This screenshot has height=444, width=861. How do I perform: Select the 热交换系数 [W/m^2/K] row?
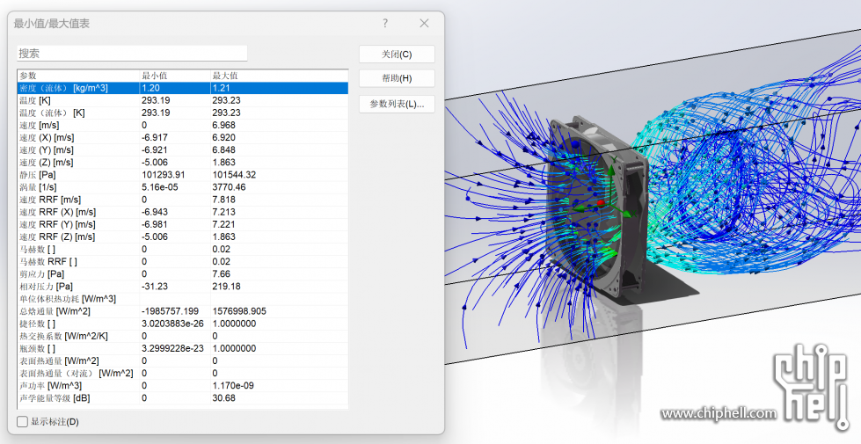click(183, 336)
